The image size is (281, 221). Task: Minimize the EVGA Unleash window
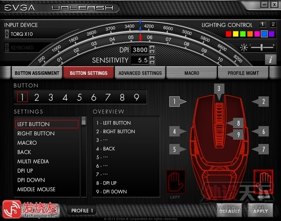[264, 4]
